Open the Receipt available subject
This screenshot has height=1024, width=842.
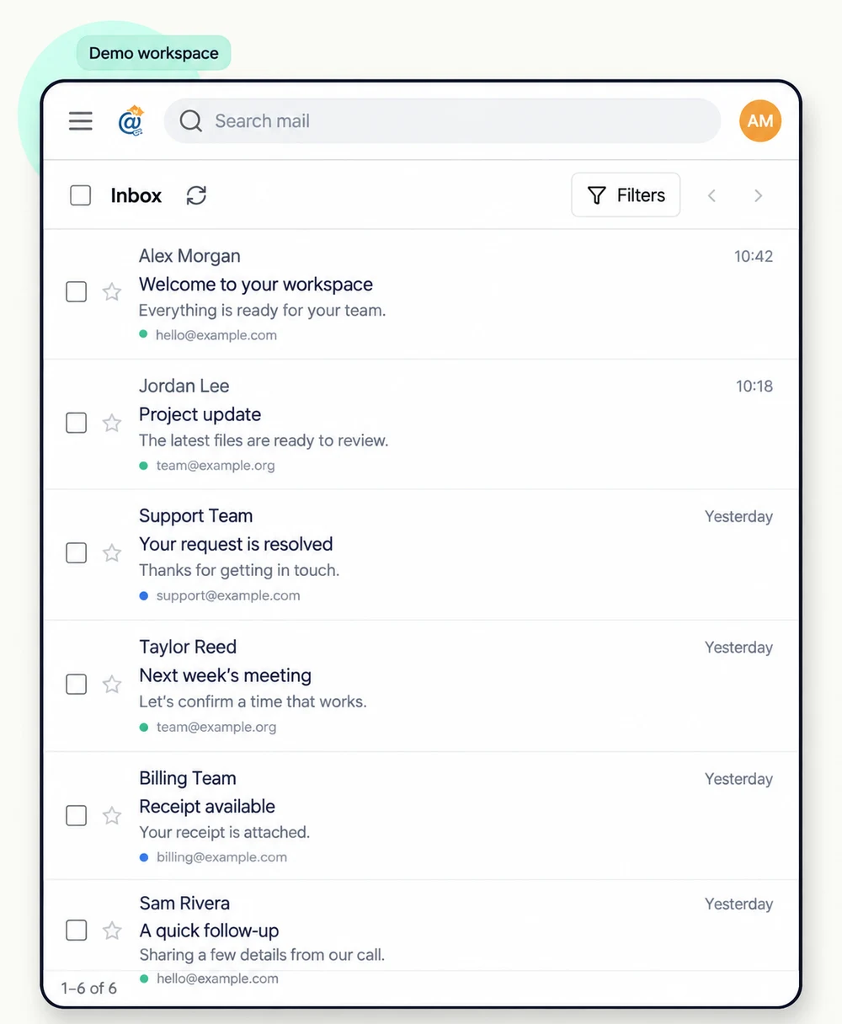point(207,807)
